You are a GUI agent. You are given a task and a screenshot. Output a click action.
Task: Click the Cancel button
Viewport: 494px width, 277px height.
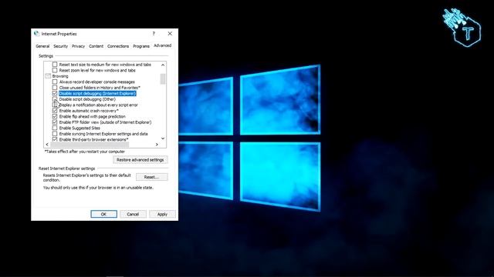pos(133,214)
